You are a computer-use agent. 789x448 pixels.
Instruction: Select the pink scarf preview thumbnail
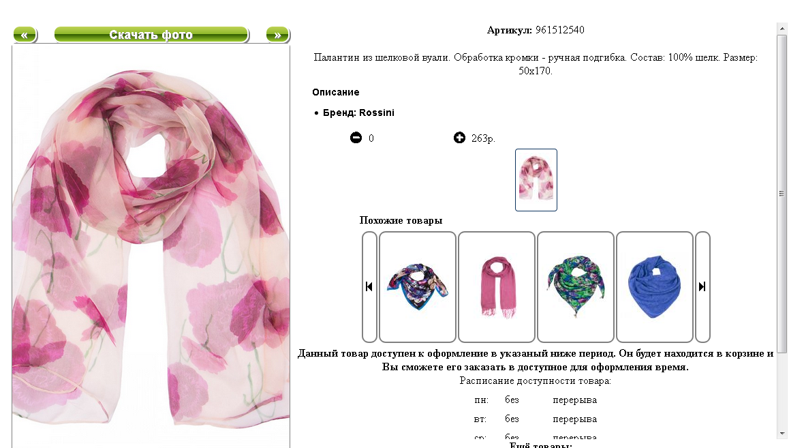536,180
